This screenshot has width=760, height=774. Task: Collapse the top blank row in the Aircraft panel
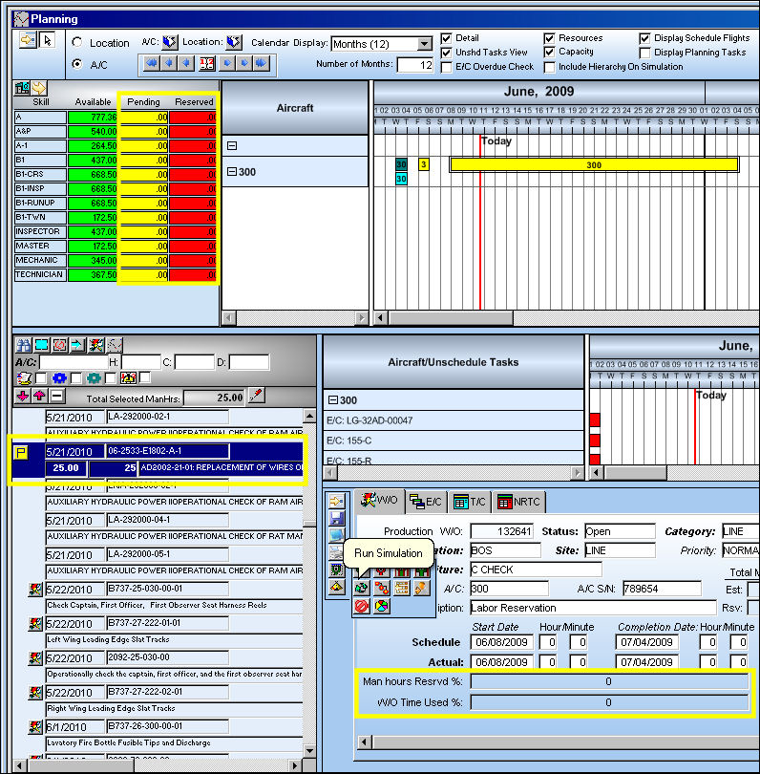click(x=232, y=145)
